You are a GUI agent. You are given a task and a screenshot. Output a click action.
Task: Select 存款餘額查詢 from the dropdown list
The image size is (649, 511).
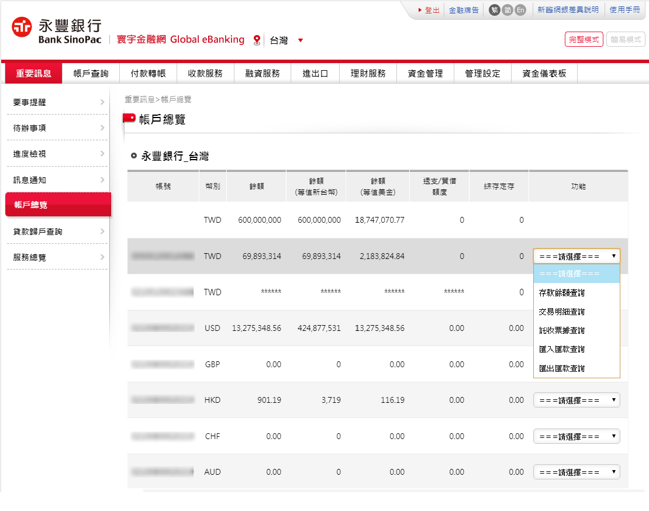(576, 293)
